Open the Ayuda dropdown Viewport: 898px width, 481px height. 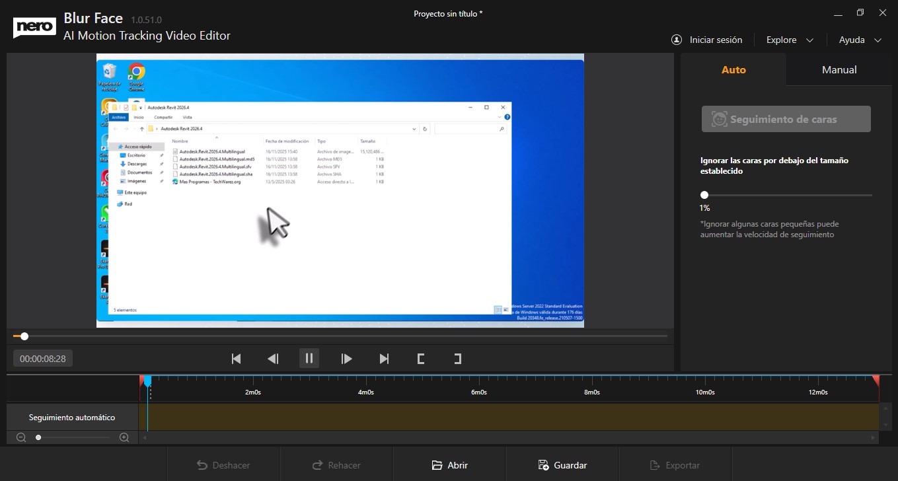click(x=859, y=40)
